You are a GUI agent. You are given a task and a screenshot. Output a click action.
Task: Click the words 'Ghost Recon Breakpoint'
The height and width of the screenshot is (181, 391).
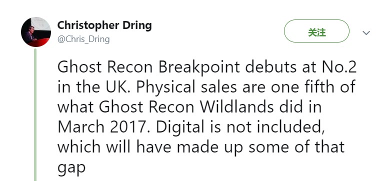148,67
